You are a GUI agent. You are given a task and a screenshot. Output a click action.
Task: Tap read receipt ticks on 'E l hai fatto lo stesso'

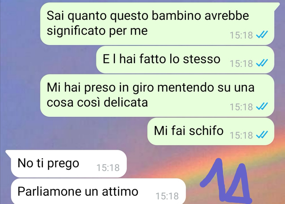[x=262, y=63]
